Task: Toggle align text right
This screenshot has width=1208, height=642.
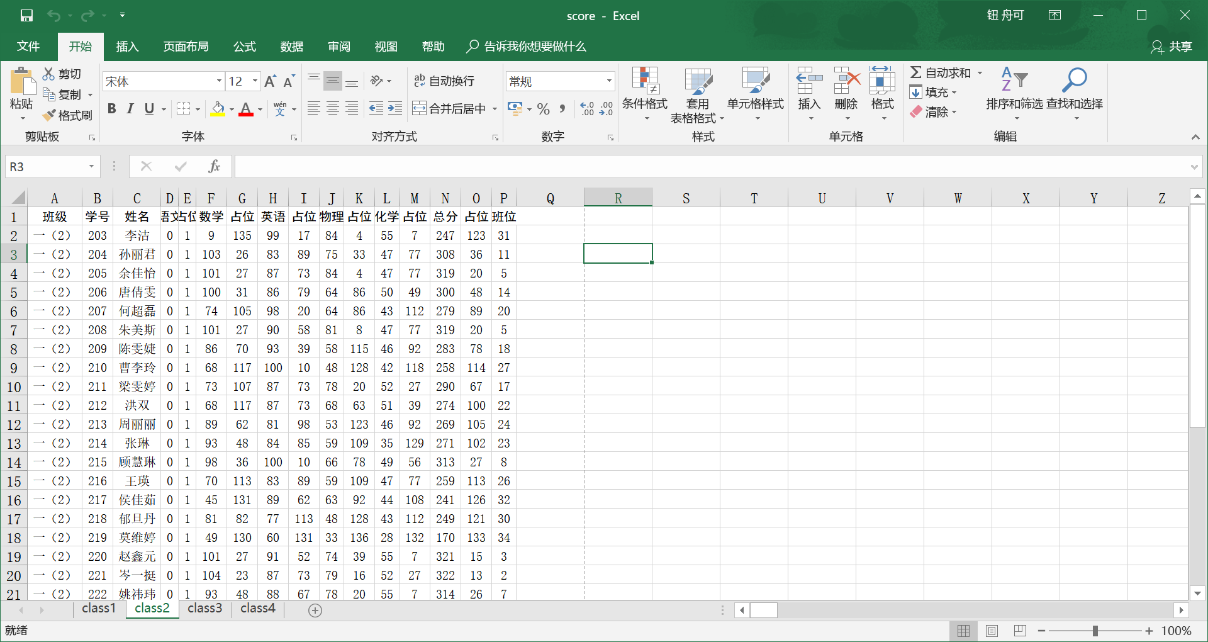Action: coord(352,108)
